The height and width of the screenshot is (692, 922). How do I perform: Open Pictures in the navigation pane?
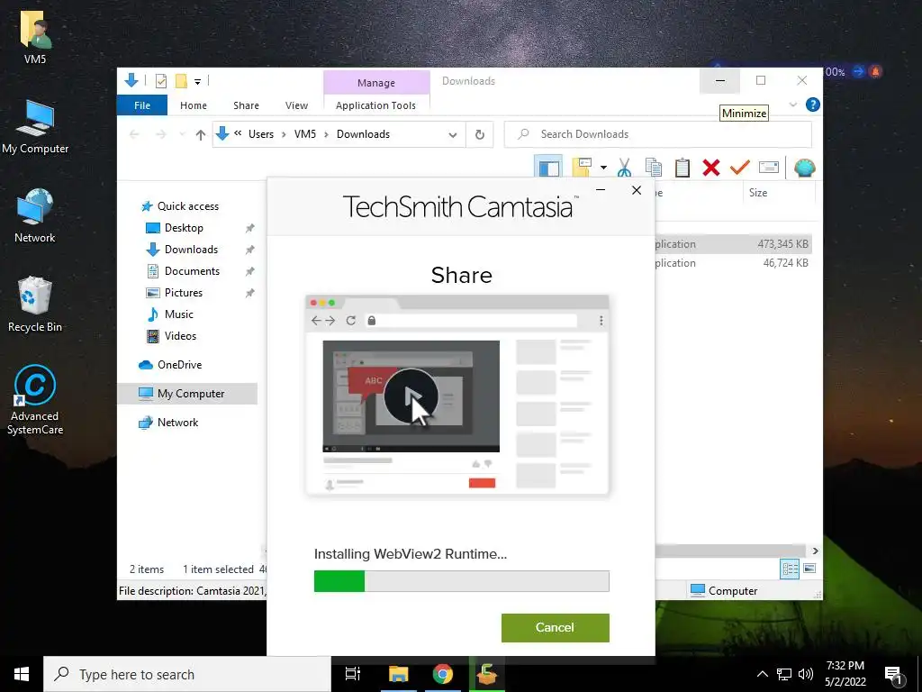click(x=183, y=293)
